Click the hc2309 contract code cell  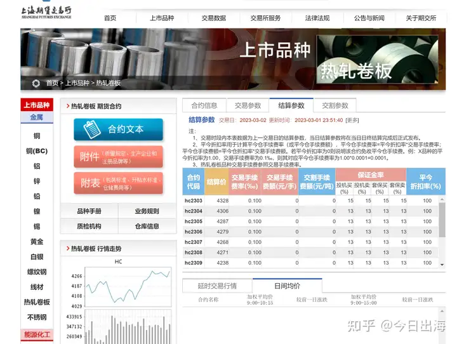point(194,263)
